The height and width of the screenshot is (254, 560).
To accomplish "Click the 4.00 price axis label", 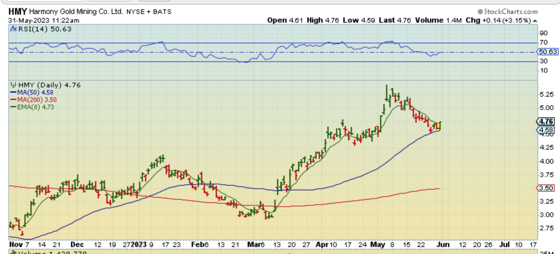I will tap(546, 161).
